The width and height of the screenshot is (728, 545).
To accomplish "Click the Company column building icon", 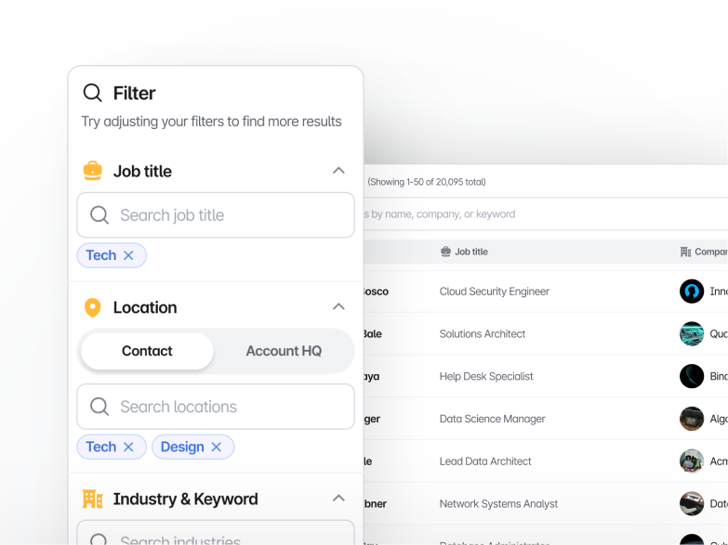I will pos(686,252).
